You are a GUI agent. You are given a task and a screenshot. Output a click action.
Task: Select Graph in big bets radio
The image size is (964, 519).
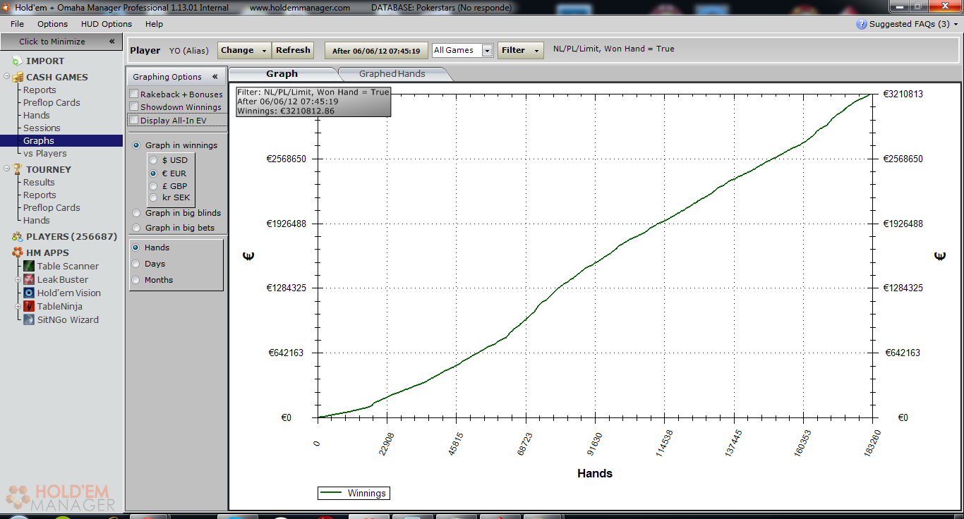pos(136,228)
